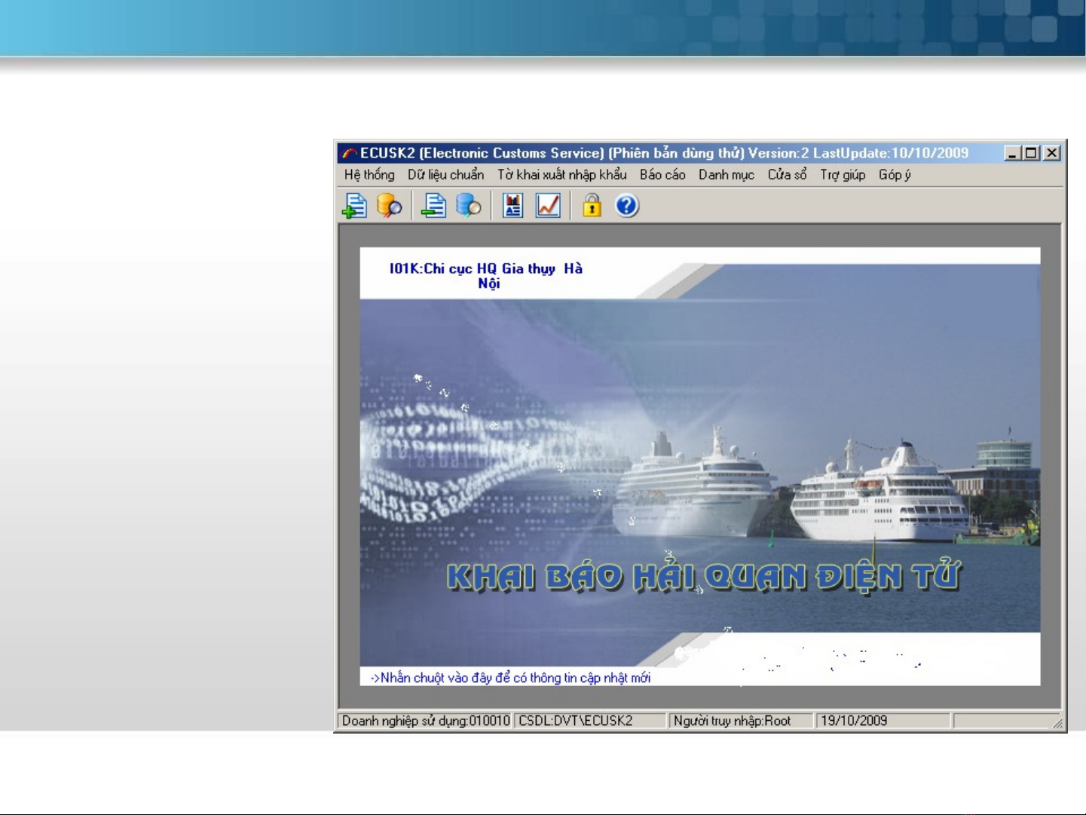1086x815 pixels.
Task: Click the blue question mark help icon
Action: coord(627,206)
